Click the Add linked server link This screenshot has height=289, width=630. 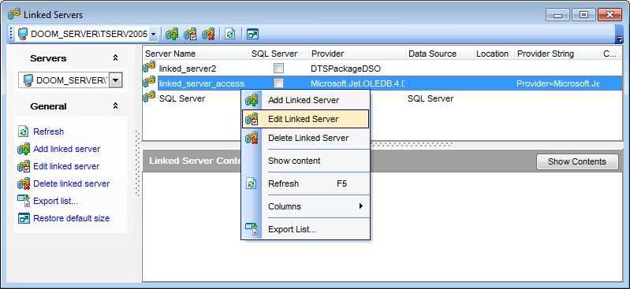pos(67,149)
